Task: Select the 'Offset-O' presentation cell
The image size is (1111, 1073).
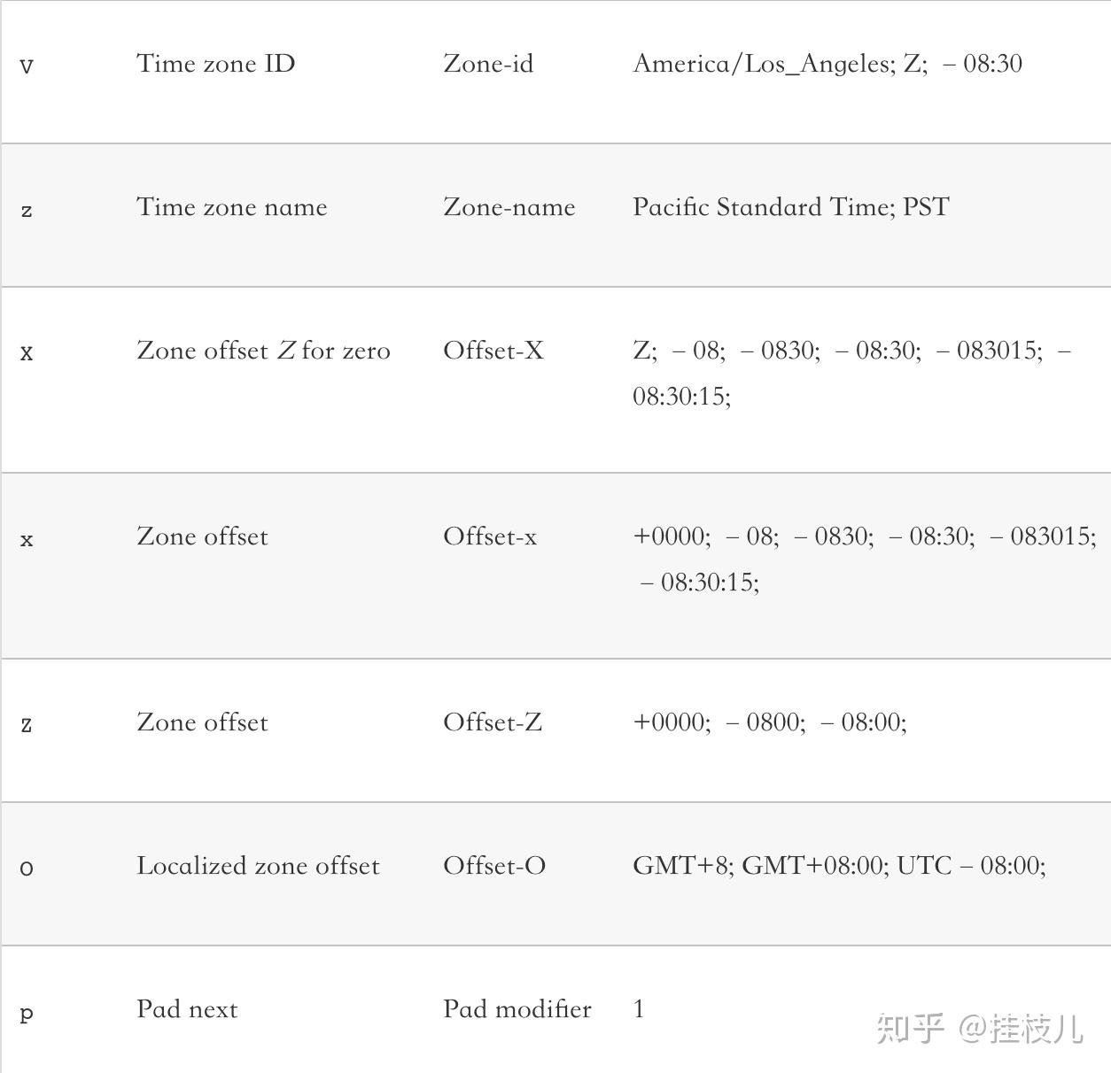Action: click(x=494, y=866)
